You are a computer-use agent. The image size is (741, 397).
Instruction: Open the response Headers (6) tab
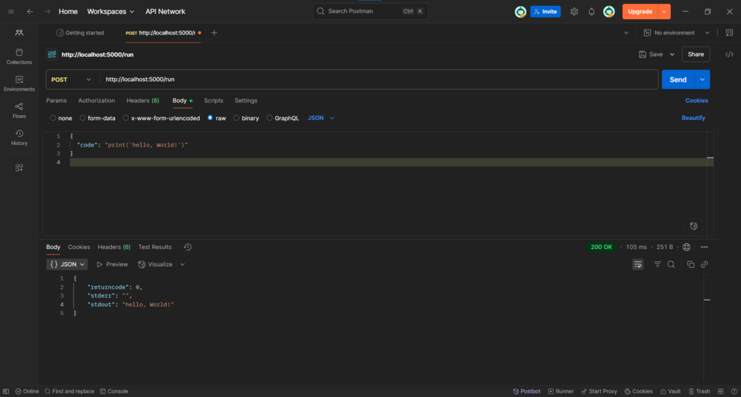(114, 247)
